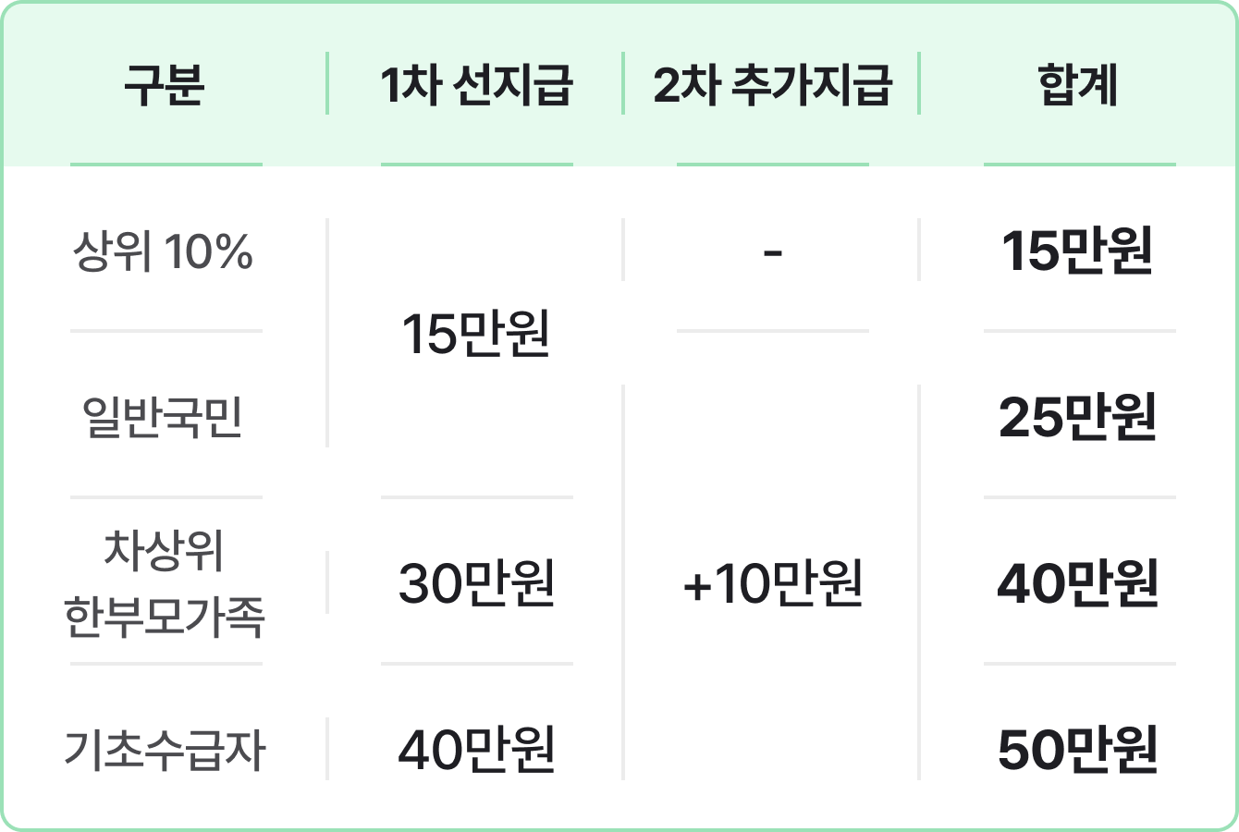Select the 합계 column header
Screen dimensions: 1239x832
[1078, 84]
